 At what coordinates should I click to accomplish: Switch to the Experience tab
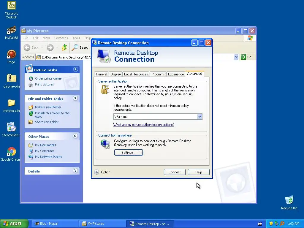(176, 74)
